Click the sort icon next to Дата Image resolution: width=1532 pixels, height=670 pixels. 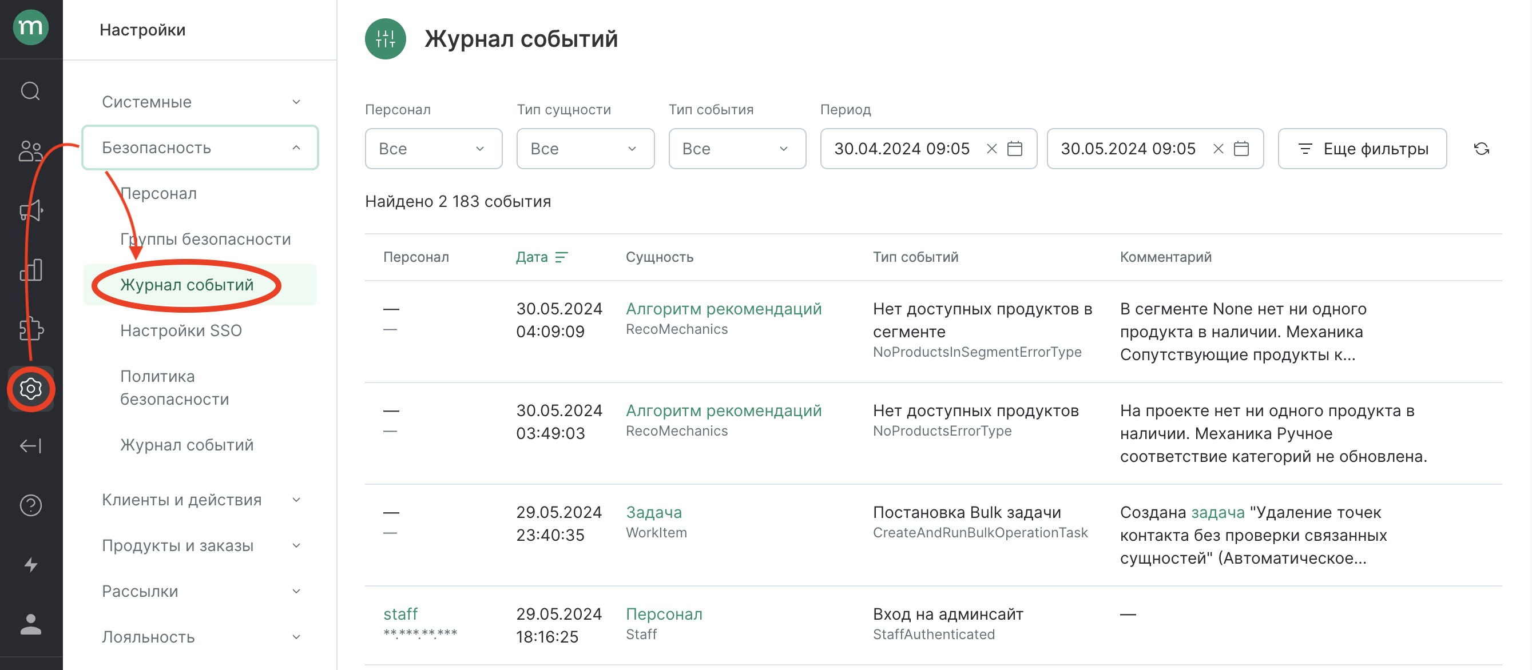(x=561, y=257)
